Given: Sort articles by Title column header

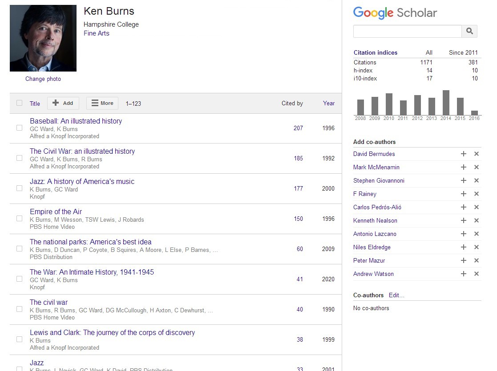Looking at the screenshot, I should click(x=35, y=104).
